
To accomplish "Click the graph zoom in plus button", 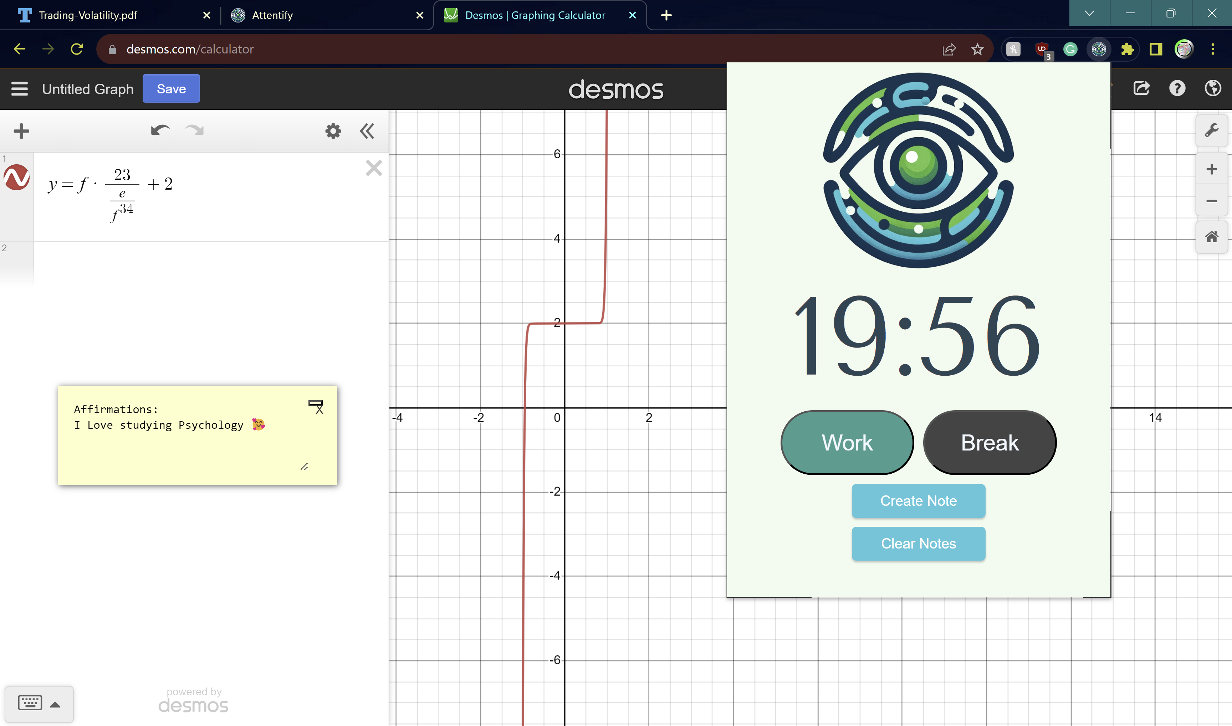I will (1211, 169).
